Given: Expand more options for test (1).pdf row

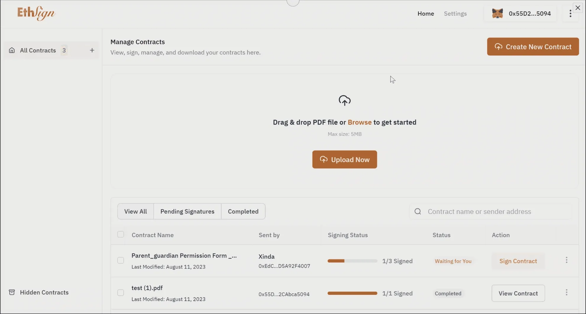Looking at the screenshot, I should (566, 292).
